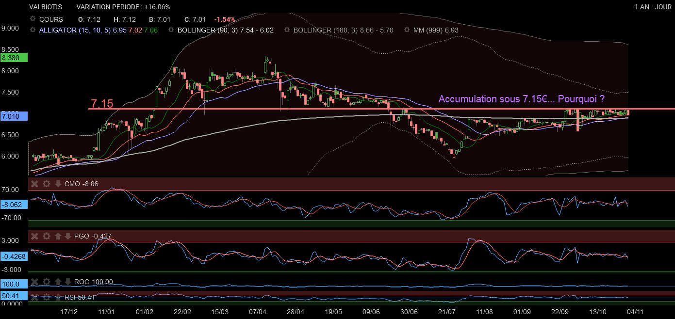Select the 1 AN - JOUR period label
The image size is (675, 319).
pos(653,7)
